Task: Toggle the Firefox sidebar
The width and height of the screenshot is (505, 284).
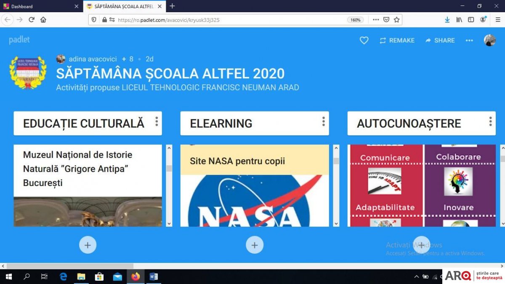Action: point(471,20)
